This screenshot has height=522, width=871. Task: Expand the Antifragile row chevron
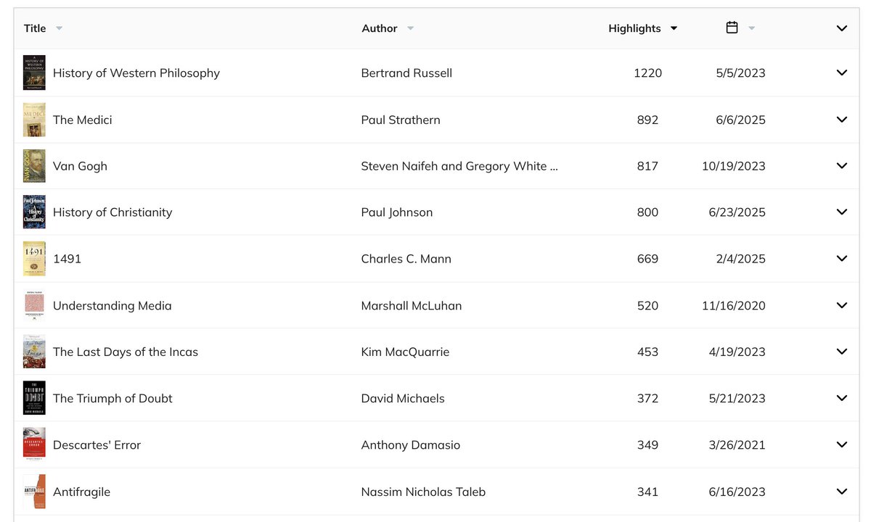(842, 492)
